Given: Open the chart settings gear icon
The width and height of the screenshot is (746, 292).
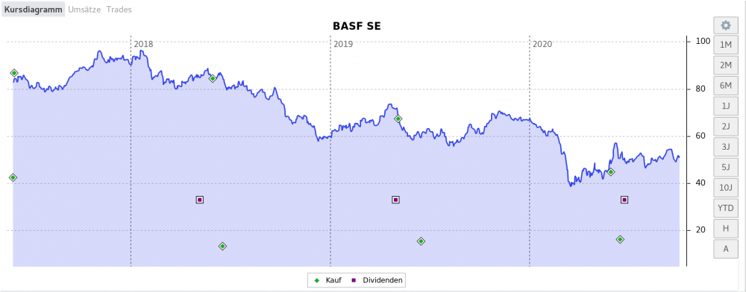Looking at the screenshot, I should 726,25.
